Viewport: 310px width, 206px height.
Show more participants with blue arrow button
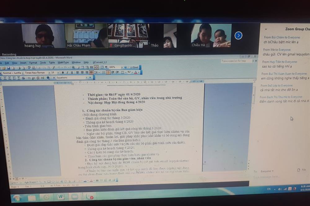click(x=239, y=35)
